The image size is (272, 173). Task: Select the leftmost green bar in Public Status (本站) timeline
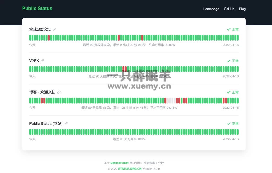click(x=30, y=132)
